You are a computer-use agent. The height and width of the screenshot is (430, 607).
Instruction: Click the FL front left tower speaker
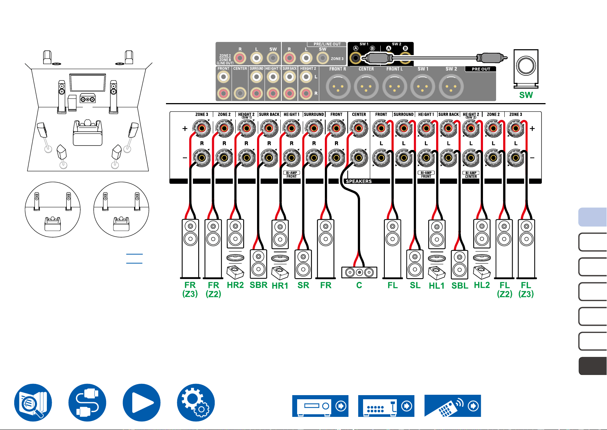pyautogui.click(x=393, y=249)
